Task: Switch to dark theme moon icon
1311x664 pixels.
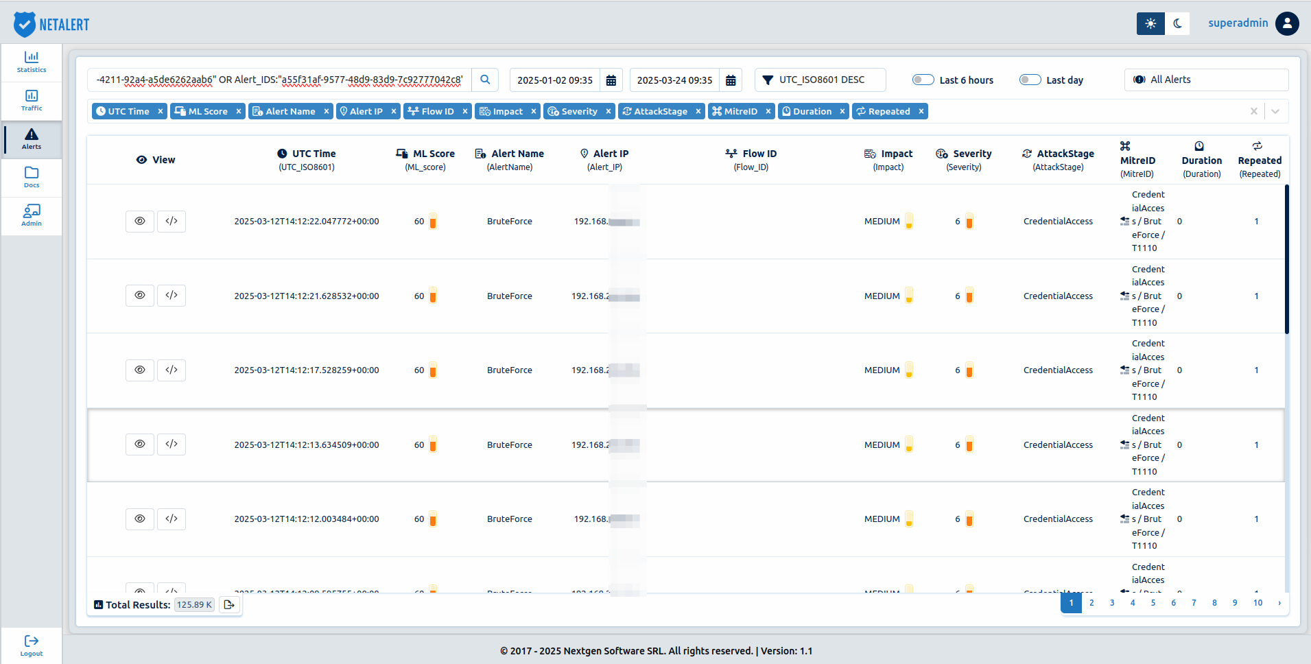Action: (x=1178, y=23)
